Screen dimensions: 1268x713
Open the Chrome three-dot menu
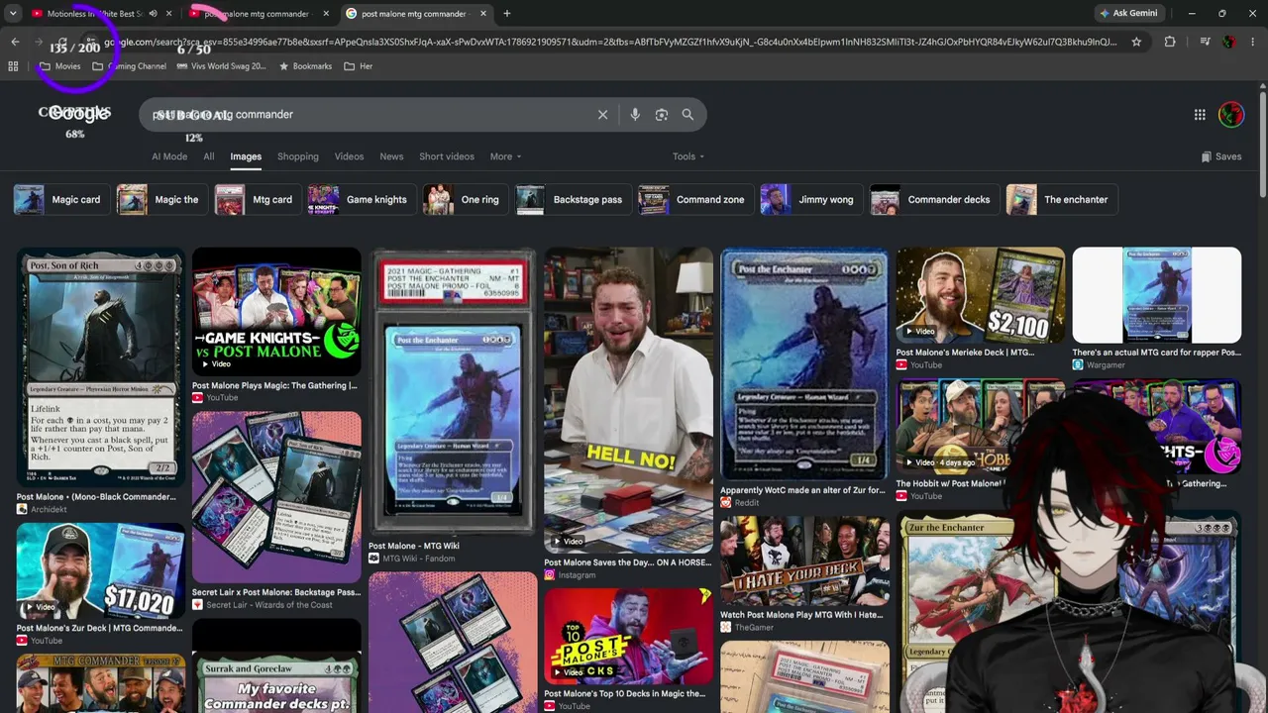[x=1253, y=42]
